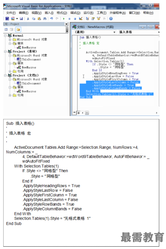Image resolution: width=166 pixels, height=249 pixels.
Task: Click the greyed Toolbox icon
Action: [104, 18]
